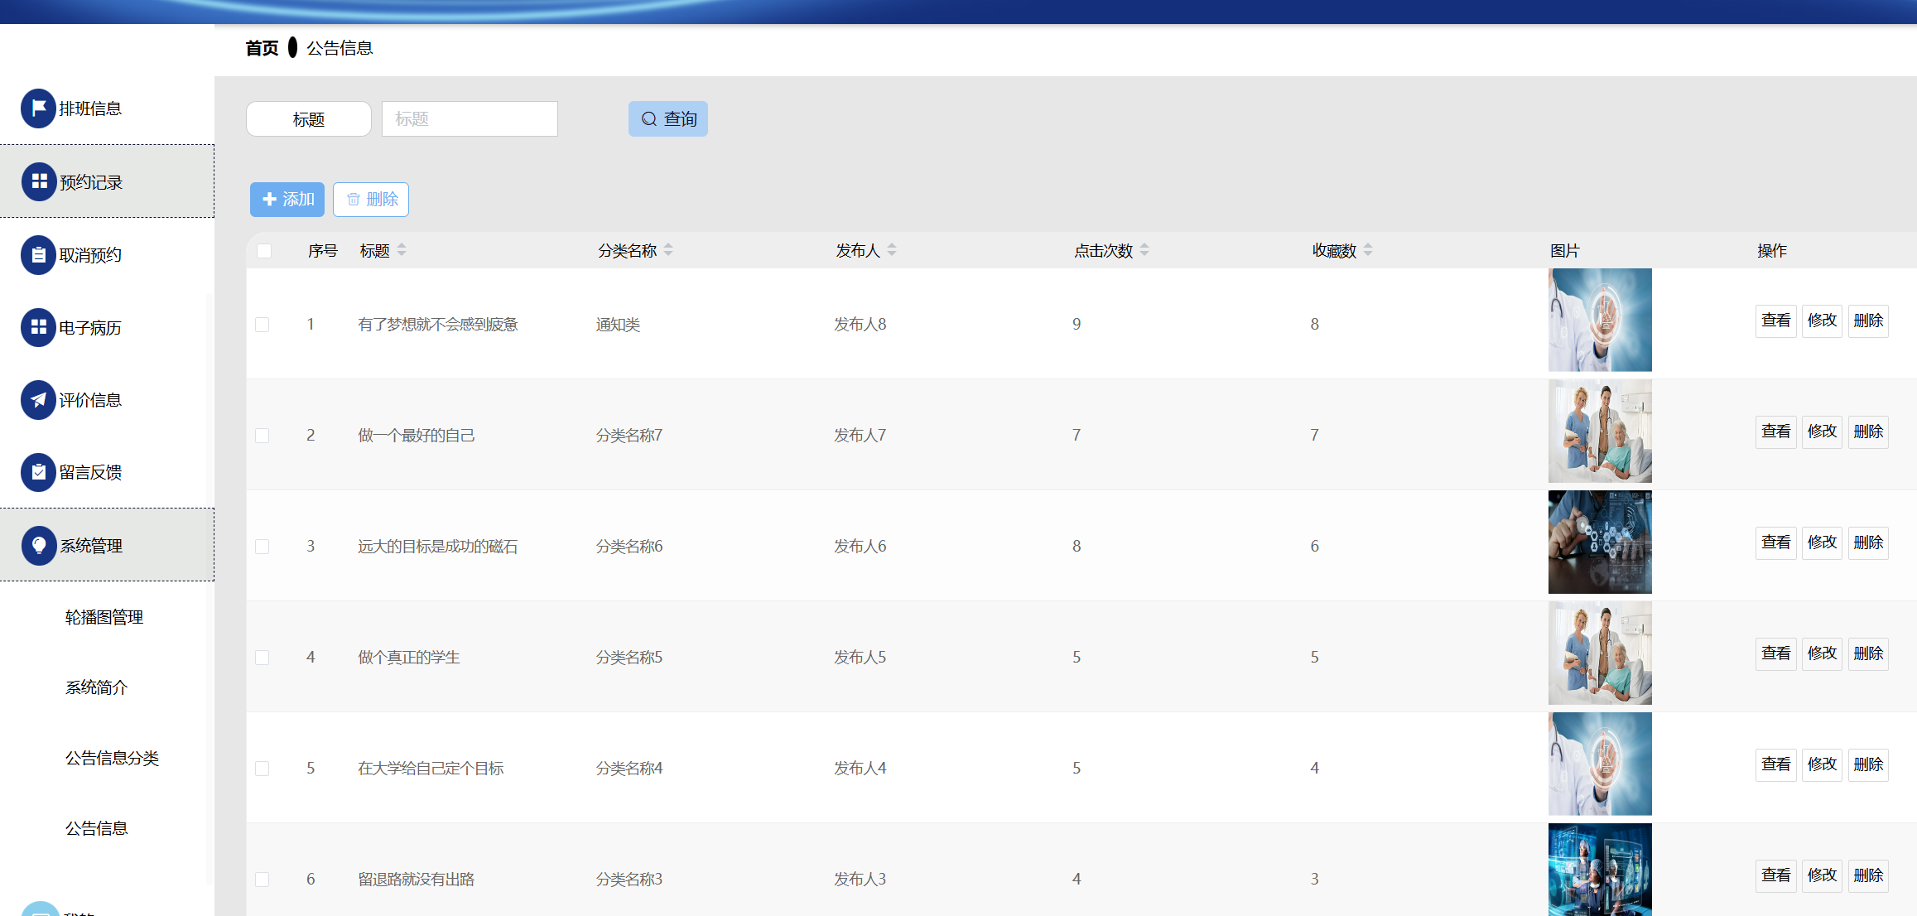Click the clipboard icon beside 取消预约
This screenshot has height=916, width=1917.
point(38,254)
